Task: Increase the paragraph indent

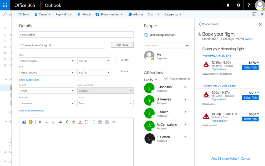Action: (x=107, y=122)
